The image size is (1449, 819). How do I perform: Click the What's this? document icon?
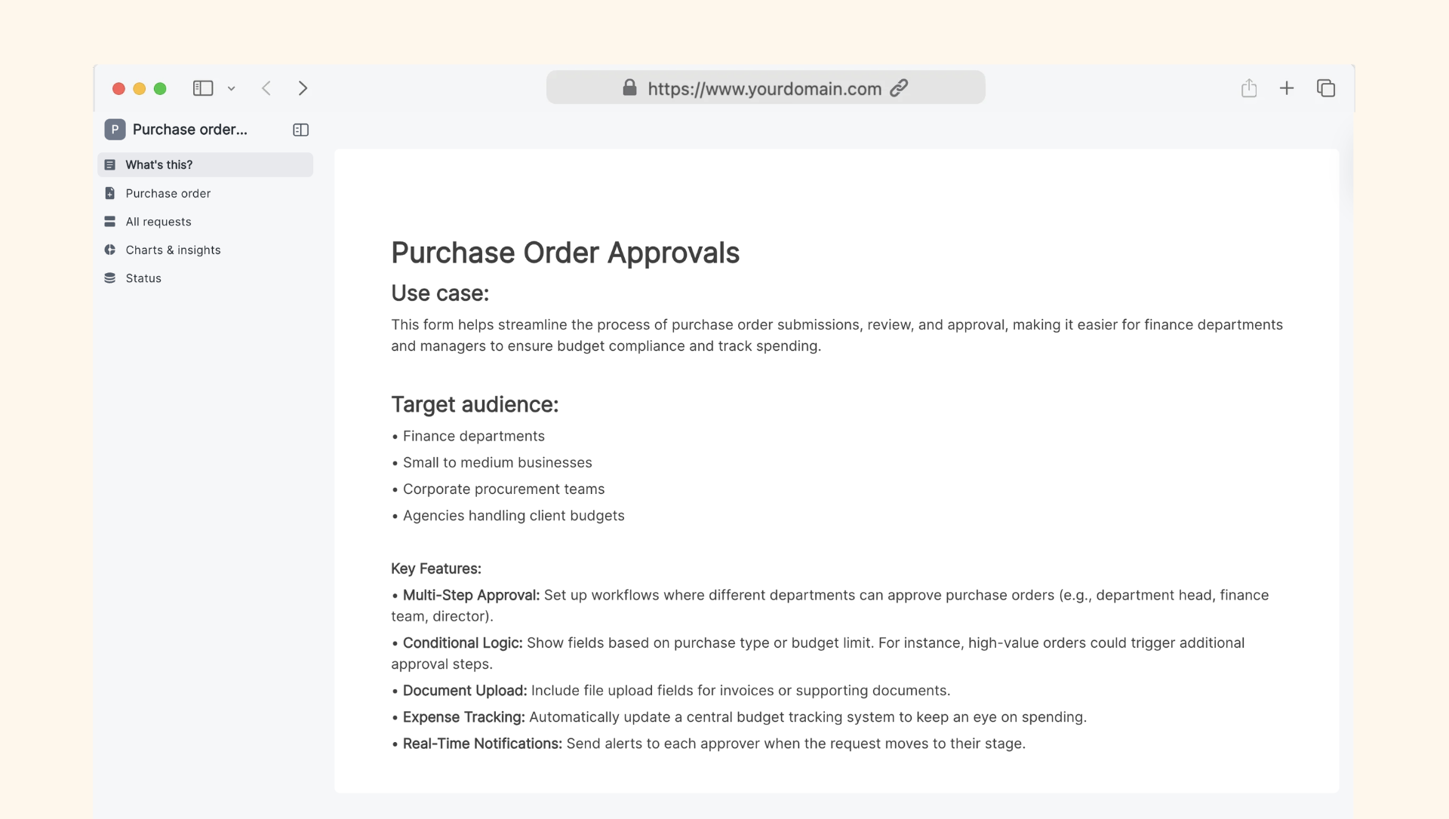point(110,164)
